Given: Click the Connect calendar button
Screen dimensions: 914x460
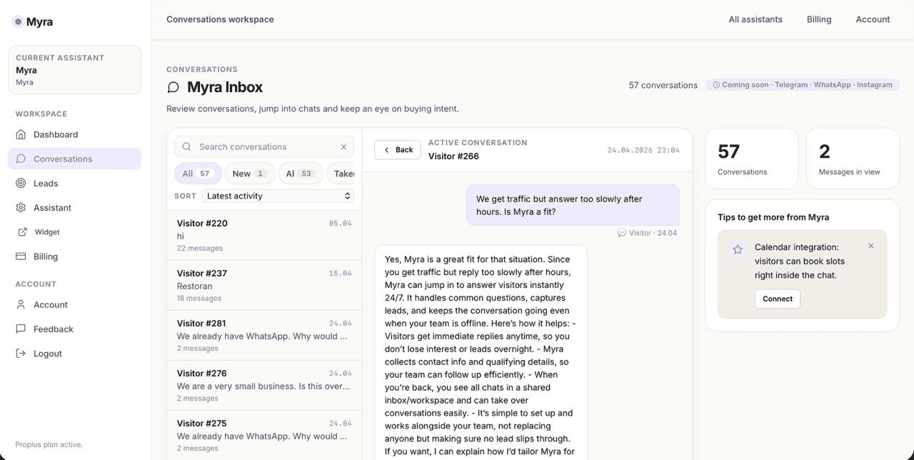Looking at the screenshot, I should point(778,299).
